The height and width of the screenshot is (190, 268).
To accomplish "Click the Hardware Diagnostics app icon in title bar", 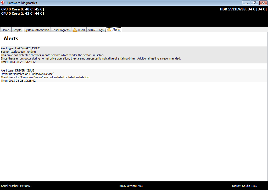I will point(3,3).
